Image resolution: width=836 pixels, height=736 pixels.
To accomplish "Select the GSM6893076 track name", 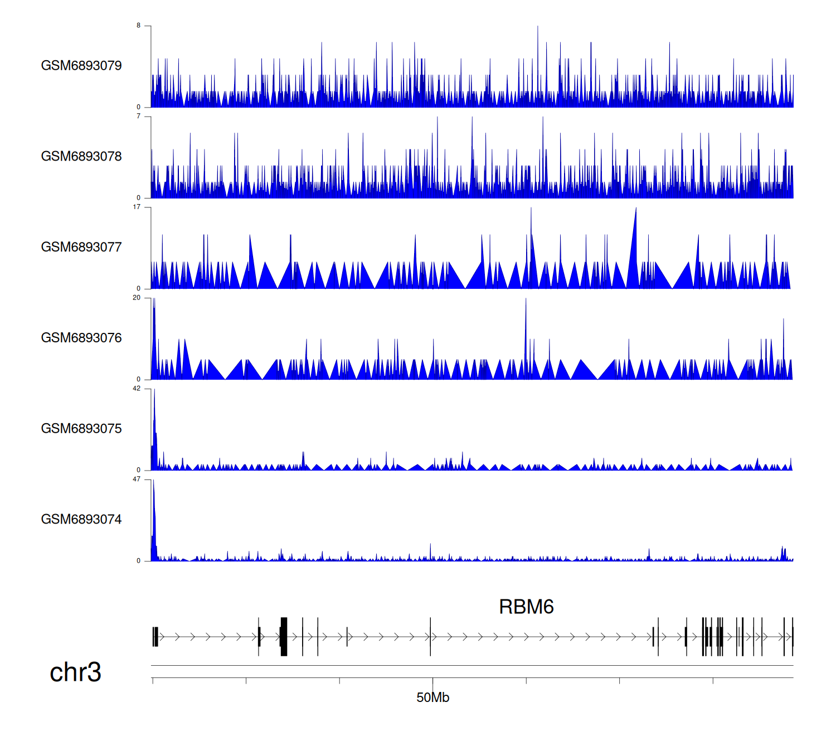I will coord(81,338).
